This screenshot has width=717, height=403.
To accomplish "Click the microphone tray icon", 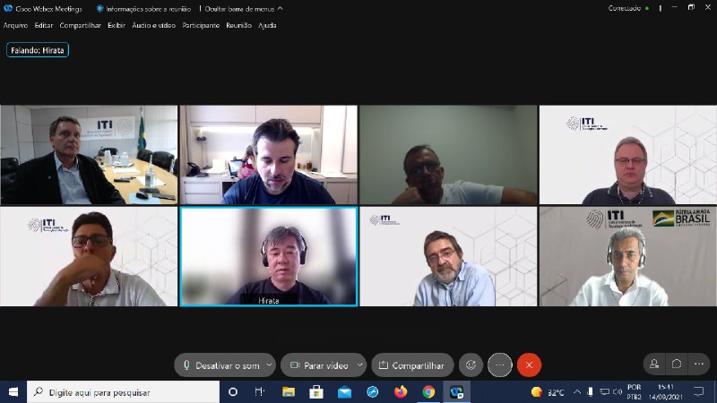I will 590,392.
